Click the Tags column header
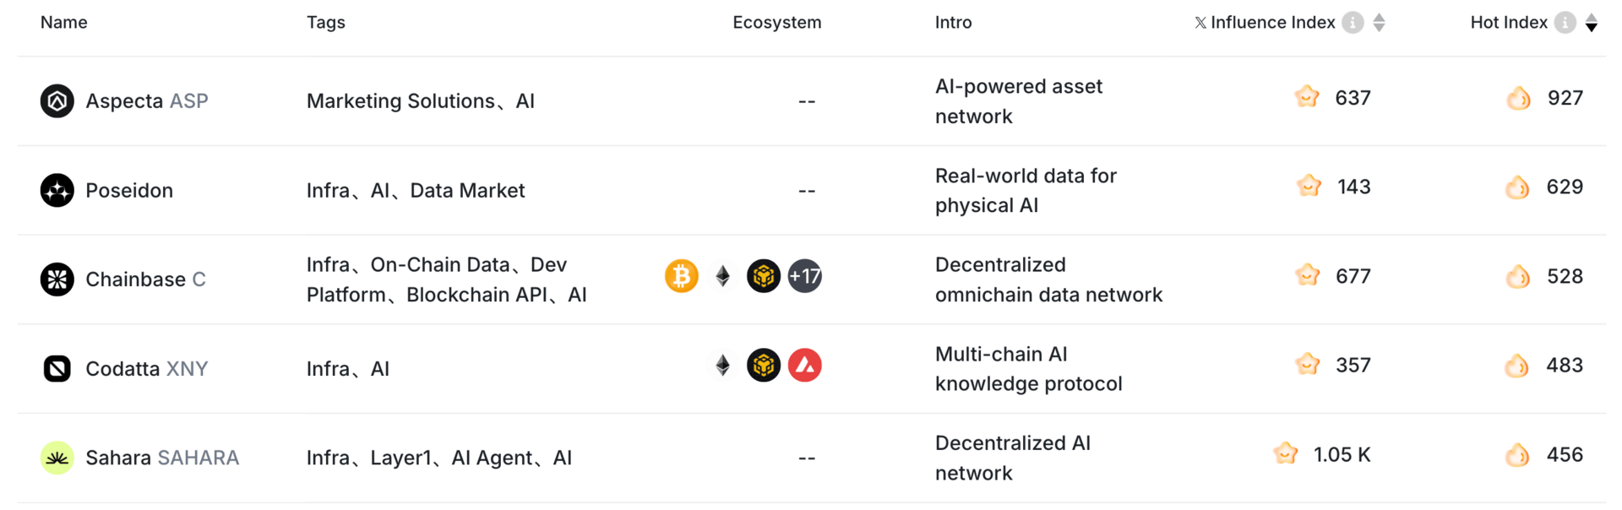This screenshot has width=1622, height=510. tap(326, 23)
